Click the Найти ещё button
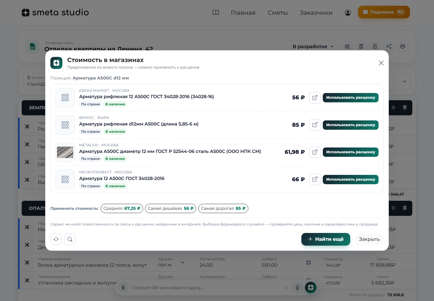 tap(326, 239)
